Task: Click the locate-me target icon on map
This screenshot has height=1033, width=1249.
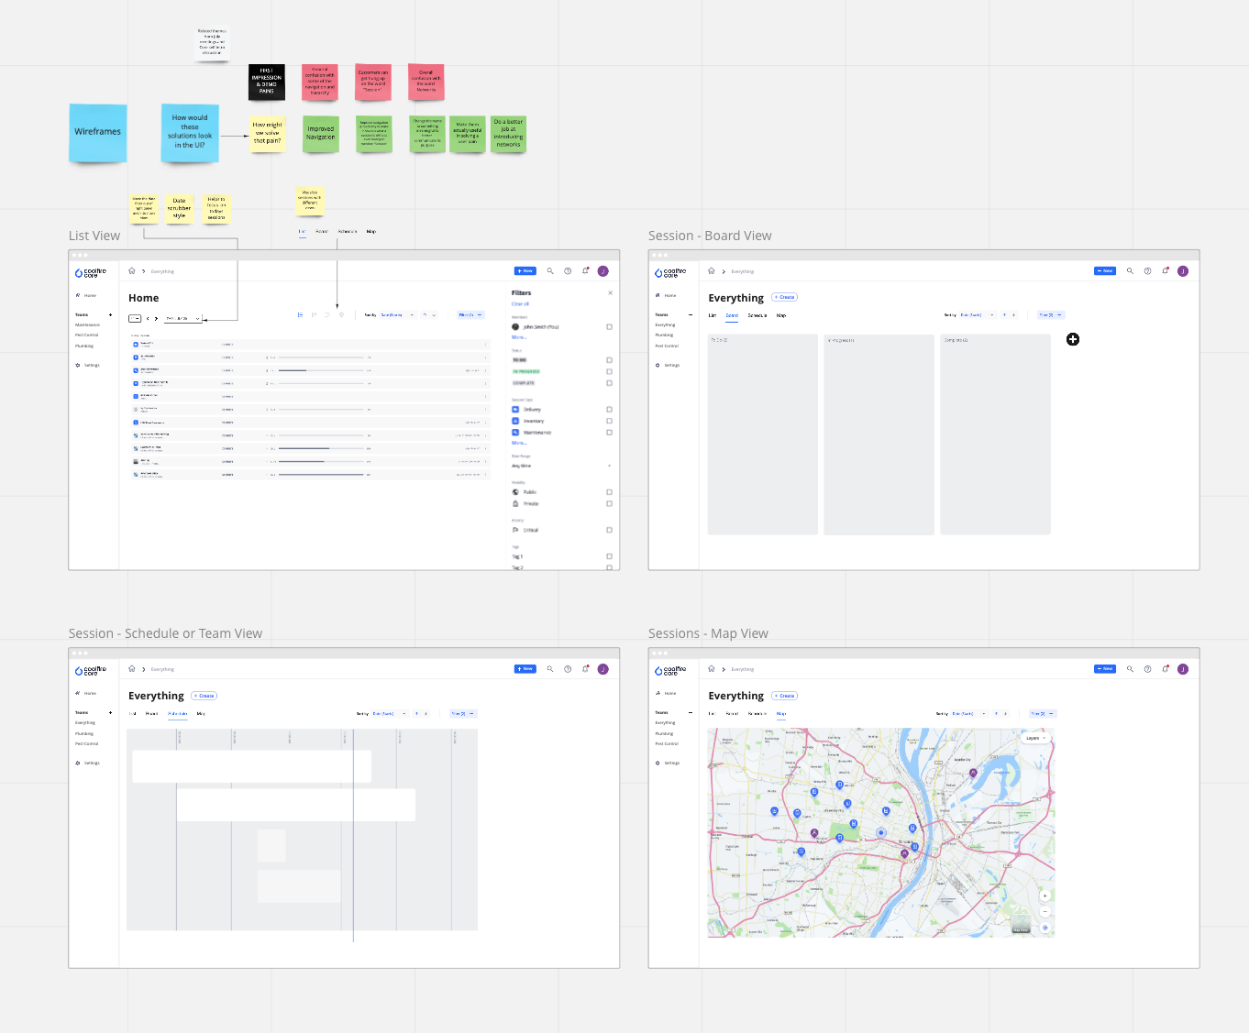Action: [x=1045, y=928]
